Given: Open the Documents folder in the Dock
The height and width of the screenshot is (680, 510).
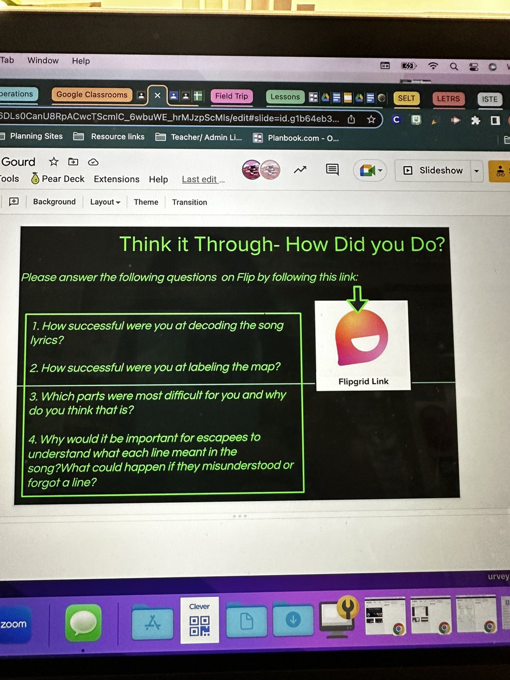Looking at the screenshot, I should tap(246, 620).
